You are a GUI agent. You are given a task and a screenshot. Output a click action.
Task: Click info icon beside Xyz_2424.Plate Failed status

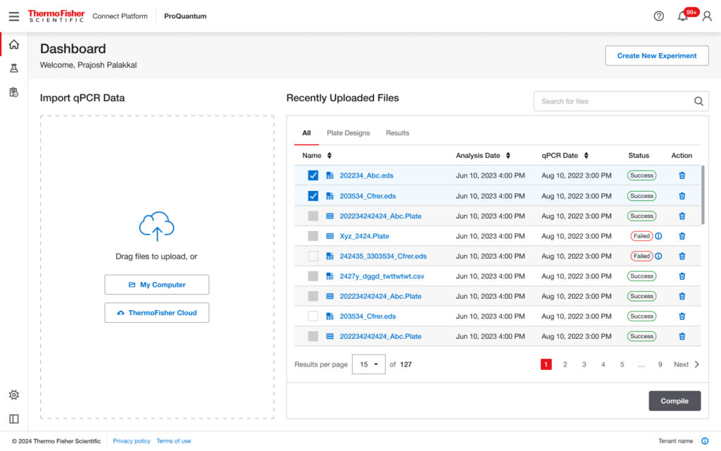pyautogui.click(x=658, y=236)
